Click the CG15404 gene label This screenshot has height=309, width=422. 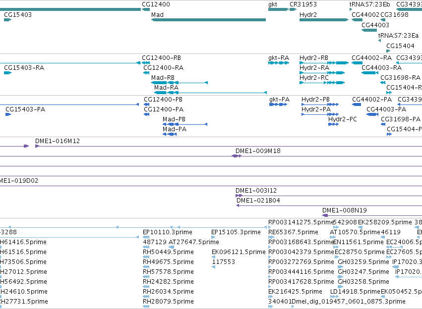click(400, 46)
